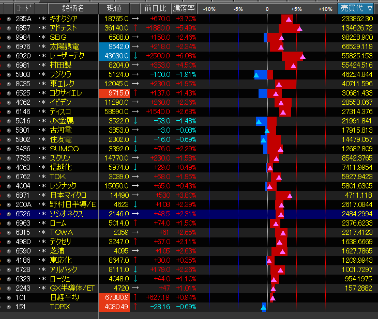This screenshot has height=319, width=378.
Task: Click the round marker beside code 285A
Action: 9,19
